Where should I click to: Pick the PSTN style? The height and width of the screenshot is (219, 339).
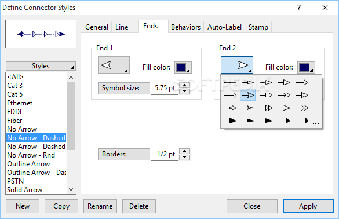pos(36,181)
